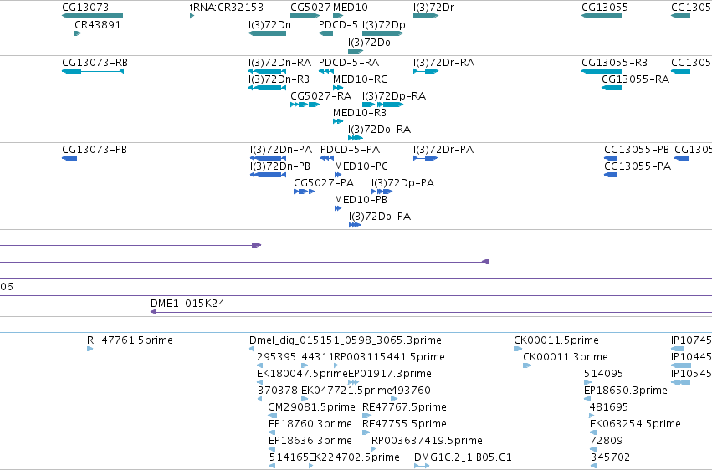
Task: Select the CR43891 gene feature label
Action: 98,24
